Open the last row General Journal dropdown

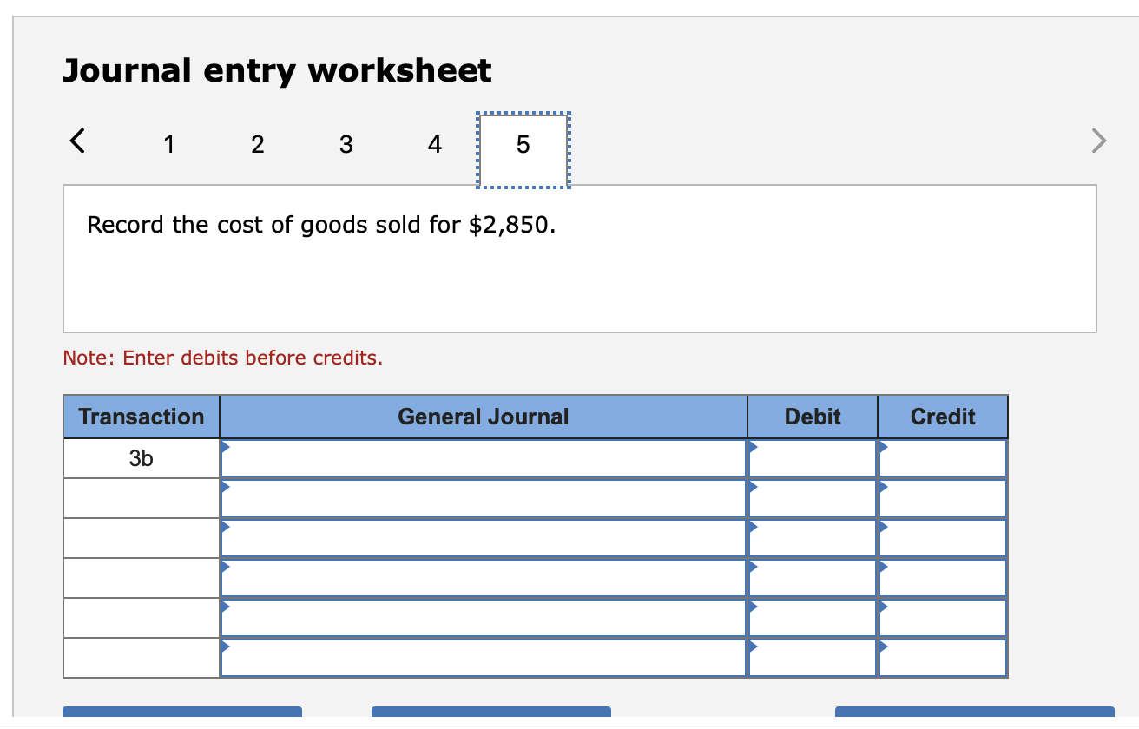click(483, 657)
